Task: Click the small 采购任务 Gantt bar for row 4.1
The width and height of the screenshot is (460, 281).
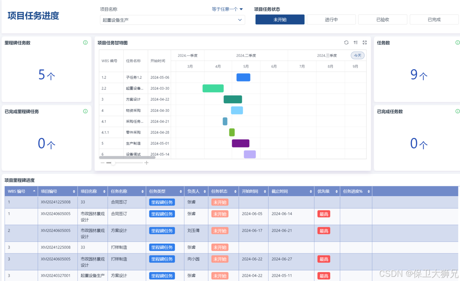Action: click(x=225, y=121)
